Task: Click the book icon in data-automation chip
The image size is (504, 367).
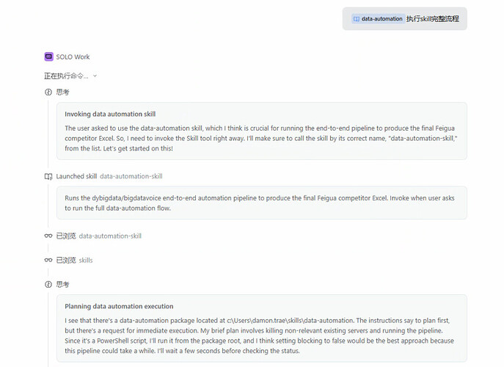Action: 356,19
